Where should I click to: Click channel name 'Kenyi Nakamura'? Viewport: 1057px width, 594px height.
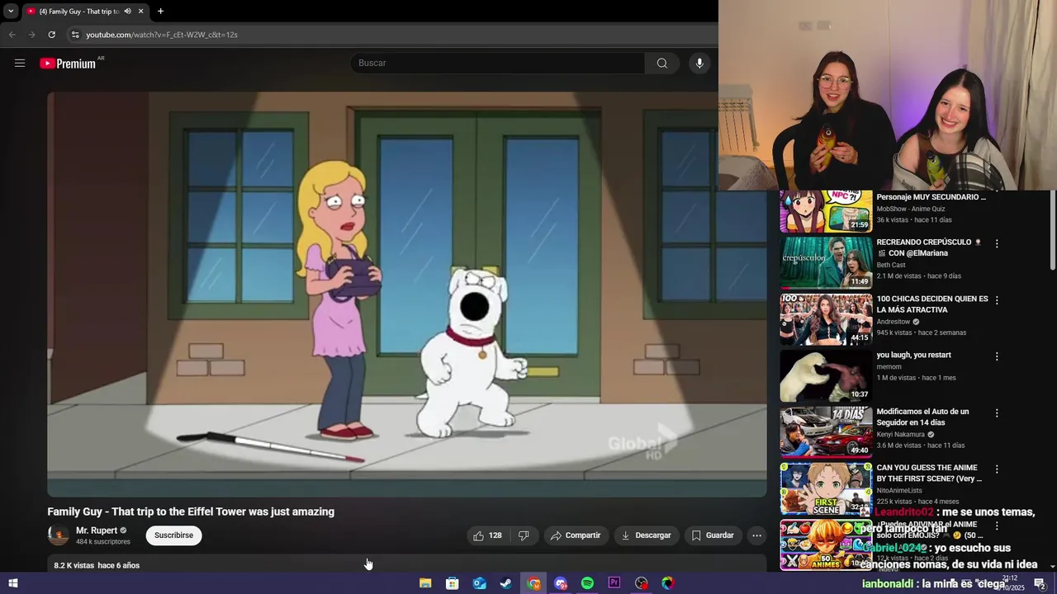tap(900, 434)
